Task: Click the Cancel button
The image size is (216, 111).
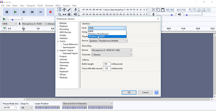Action: click(x=145, y=92)
